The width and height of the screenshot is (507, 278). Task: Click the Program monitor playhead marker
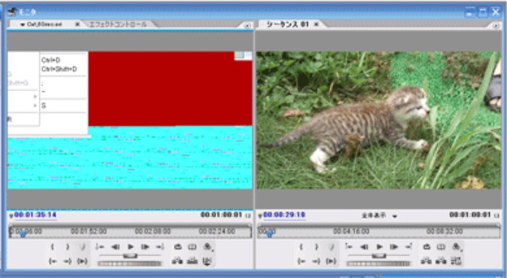tap(269, 234)
